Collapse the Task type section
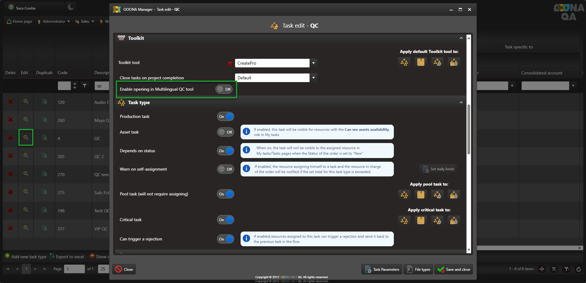This screenshot has width=586, height=283. 461,103
